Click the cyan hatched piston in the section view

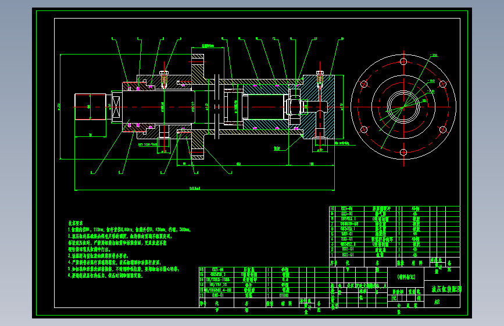(265, 107)
